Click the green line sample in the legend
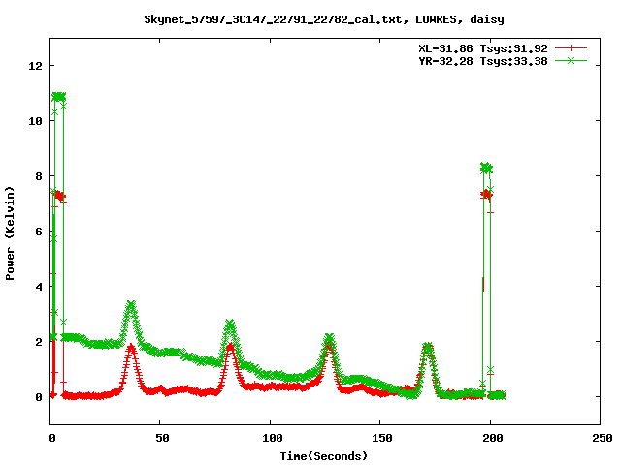Screen dimensions: 621x465 click(572, 60)
